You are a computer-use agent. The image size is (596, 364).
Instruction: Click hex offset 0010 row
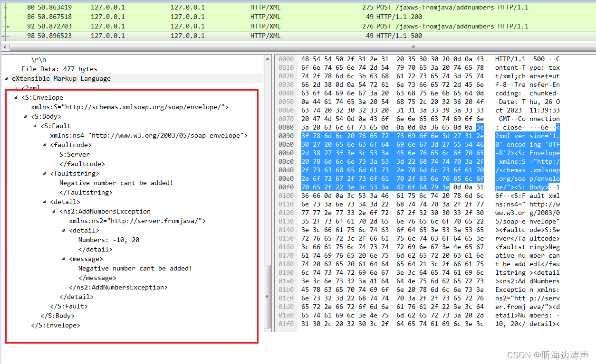(x=286, y=67)
